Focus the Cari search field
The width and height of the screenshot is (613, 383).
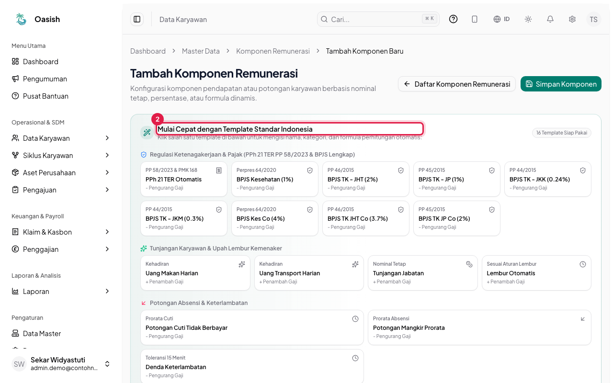[x=378, y=19]
